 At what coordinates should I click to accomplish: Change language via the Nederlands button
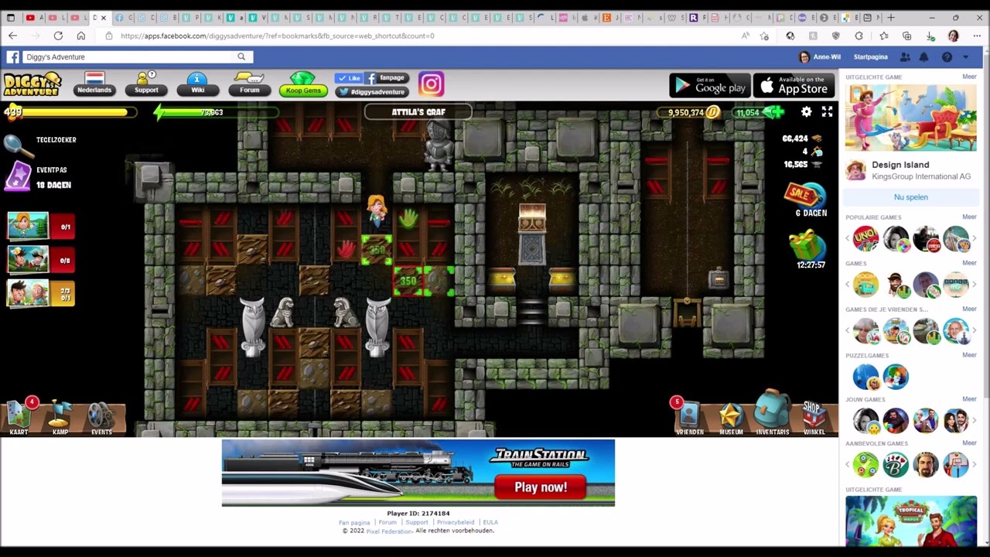(94, 84)
